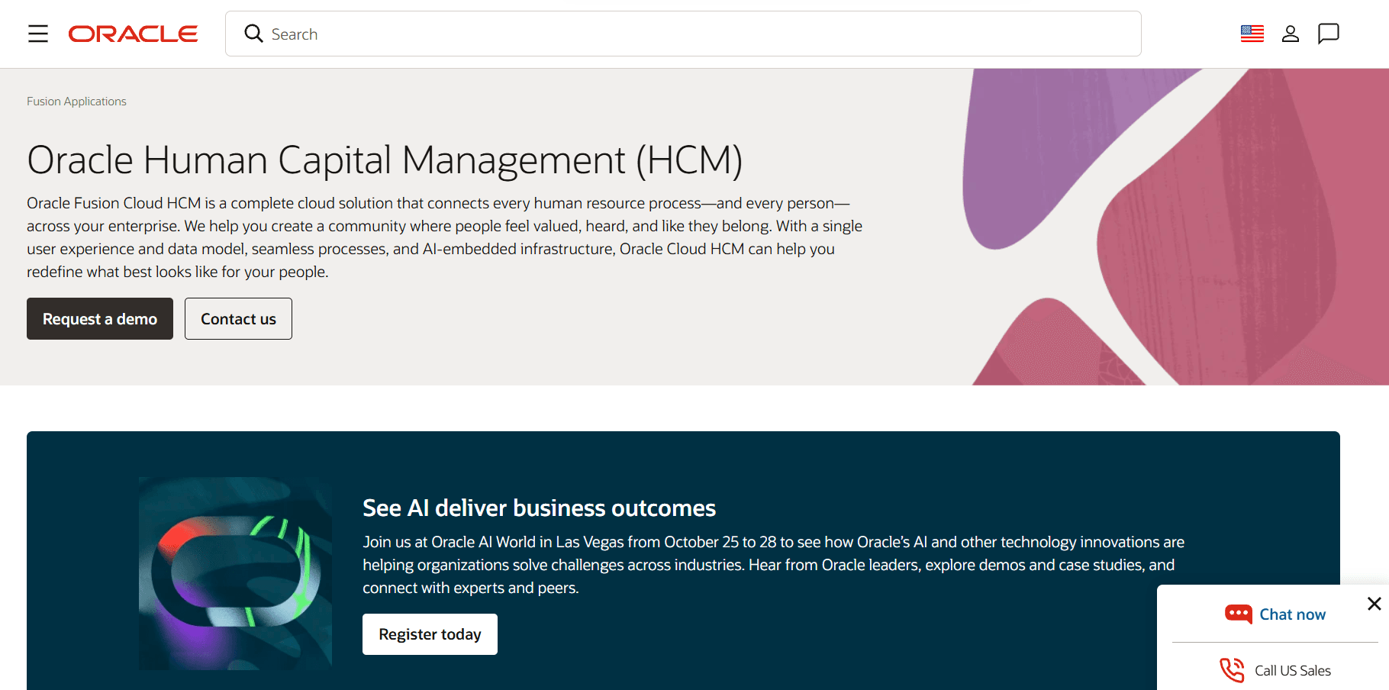Open the user account profile icon
Image resolution: width=1389 pixels, height=690 pixels.
coord(1291,34)
